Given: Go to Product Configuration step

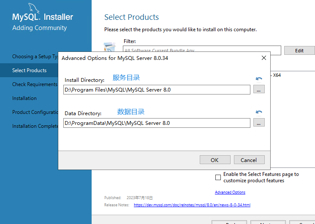Looking at the screenshot, I should pos(35,112).
